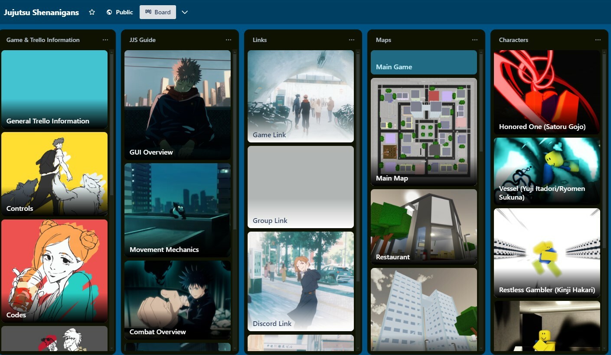Star the Jujutsu Shenanigans board
The width and height of the screenshot is (611, 355).
(x=92, y=12)
